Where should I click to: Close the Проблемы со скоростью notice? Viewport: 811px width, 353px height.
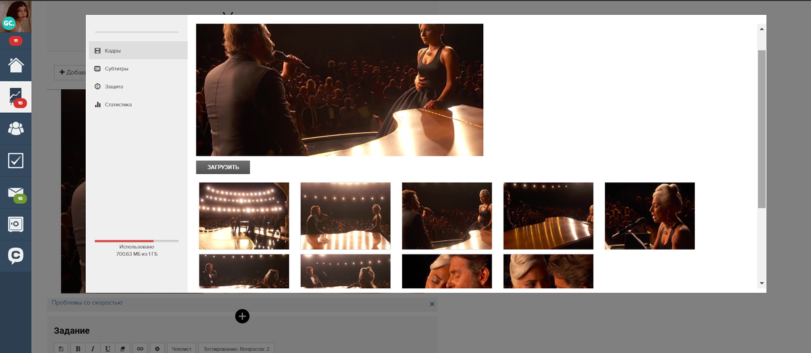coord(433,304)
